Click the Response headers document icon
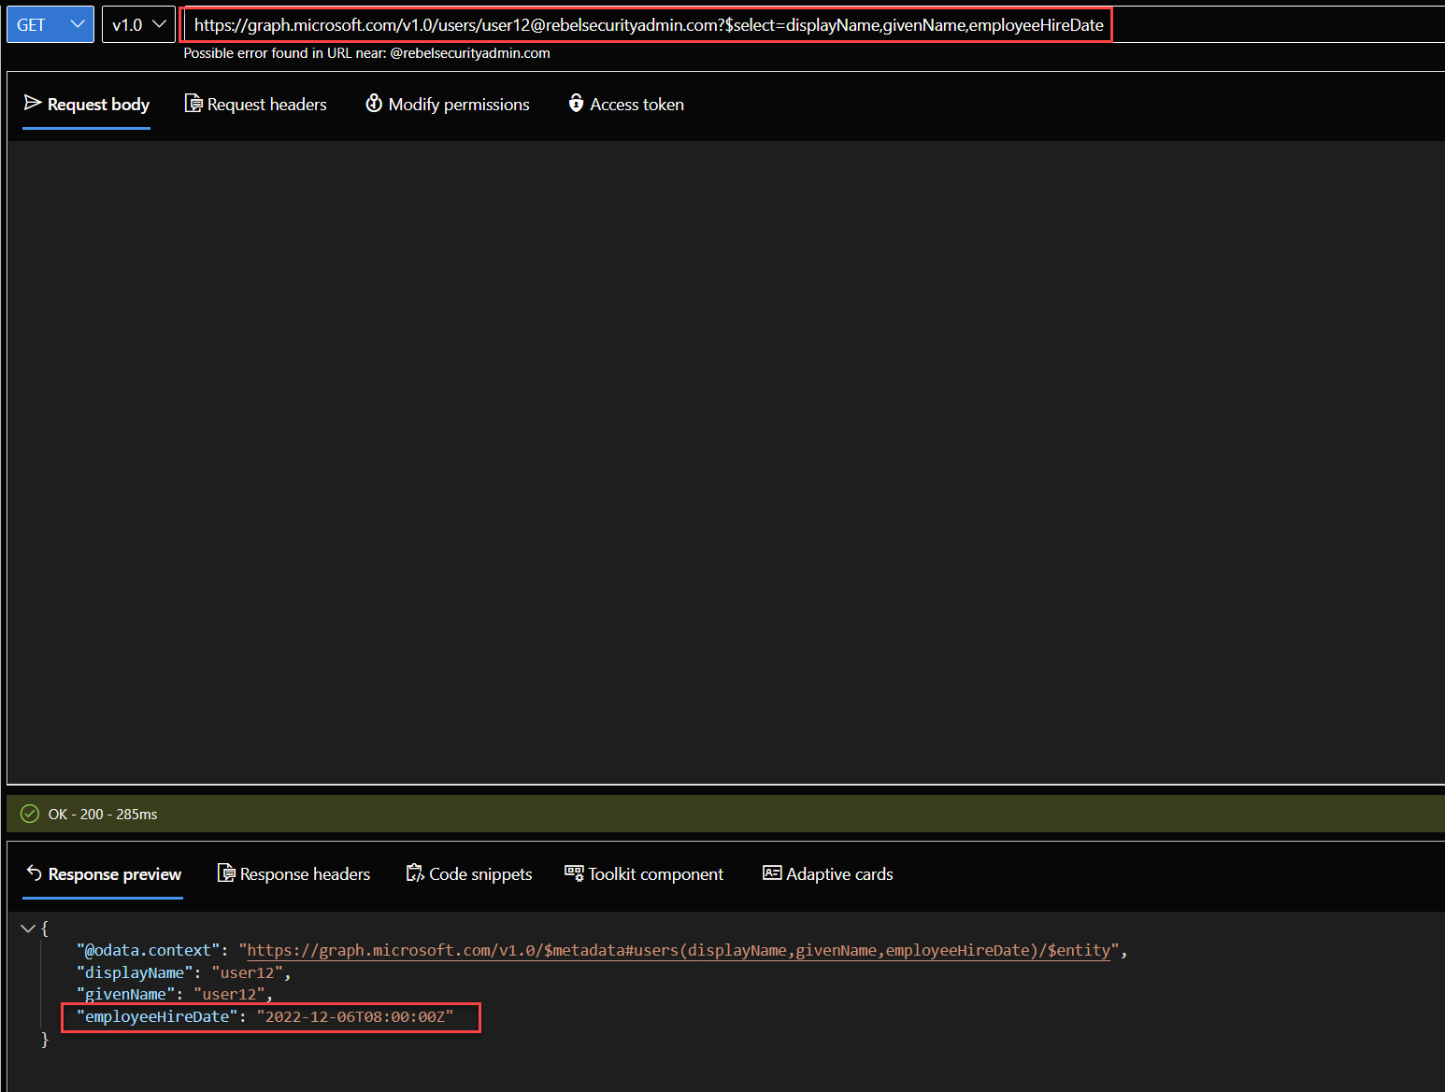Viewport: 1445px width, 1092px height. [226, 873]
